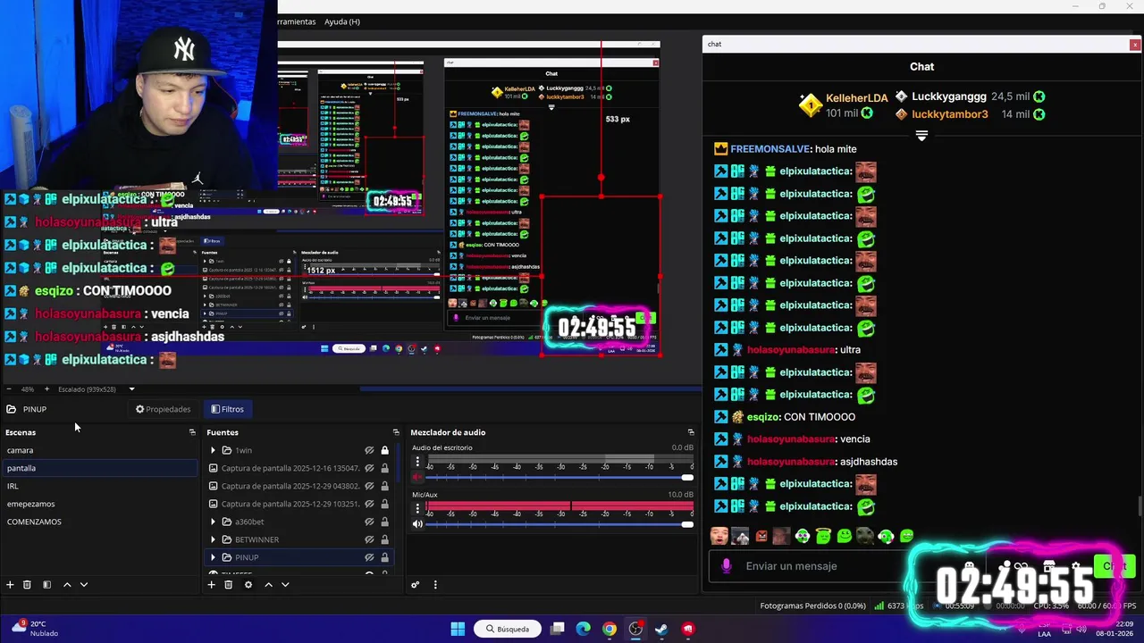
Task: Add a new source in Fuentes
Action: (x=211, y=585)
